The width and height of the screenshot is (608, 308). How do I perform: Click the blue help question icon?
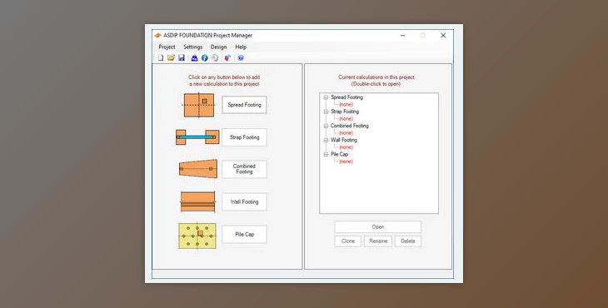(x=241, y=57)
